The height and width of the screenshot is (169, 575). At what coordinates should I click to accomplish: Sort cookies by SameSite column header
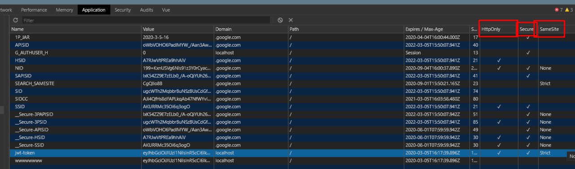pos(550,29)
